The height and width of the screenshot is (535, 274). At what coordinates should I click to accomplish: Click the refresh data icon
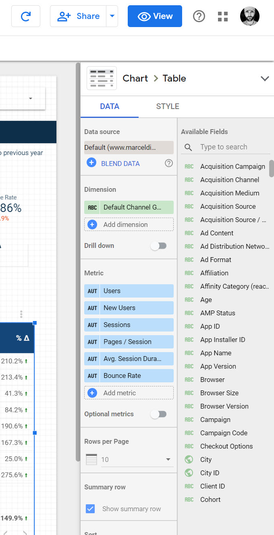[x=26, y=16]
